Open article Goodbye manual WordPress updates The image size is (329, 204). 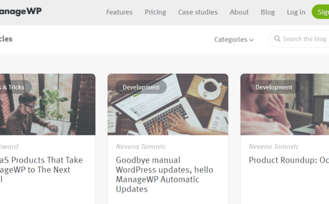[x=164, y=175]
